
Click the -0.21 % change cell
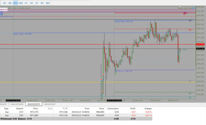pyautogui.click(x=148, y=115)
